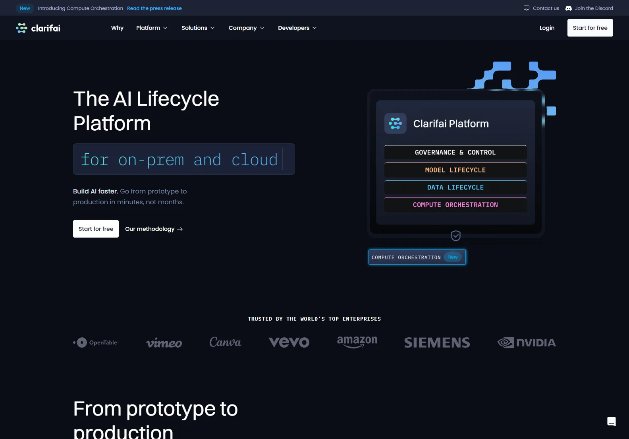Click the shield checkmark icon below the platform card
Viewport: 629px width, 439px height.
point(456,236)
